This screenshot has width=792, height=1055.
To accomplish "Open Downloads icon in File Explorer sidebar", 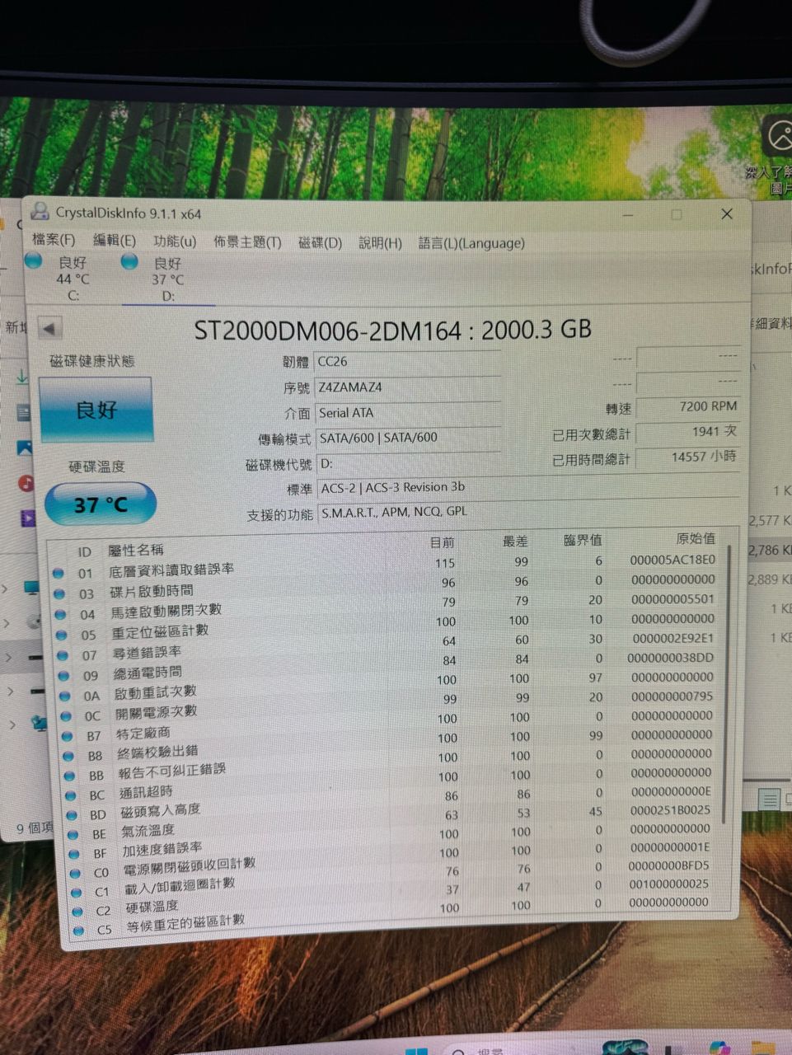I will (x=22, y=377).
